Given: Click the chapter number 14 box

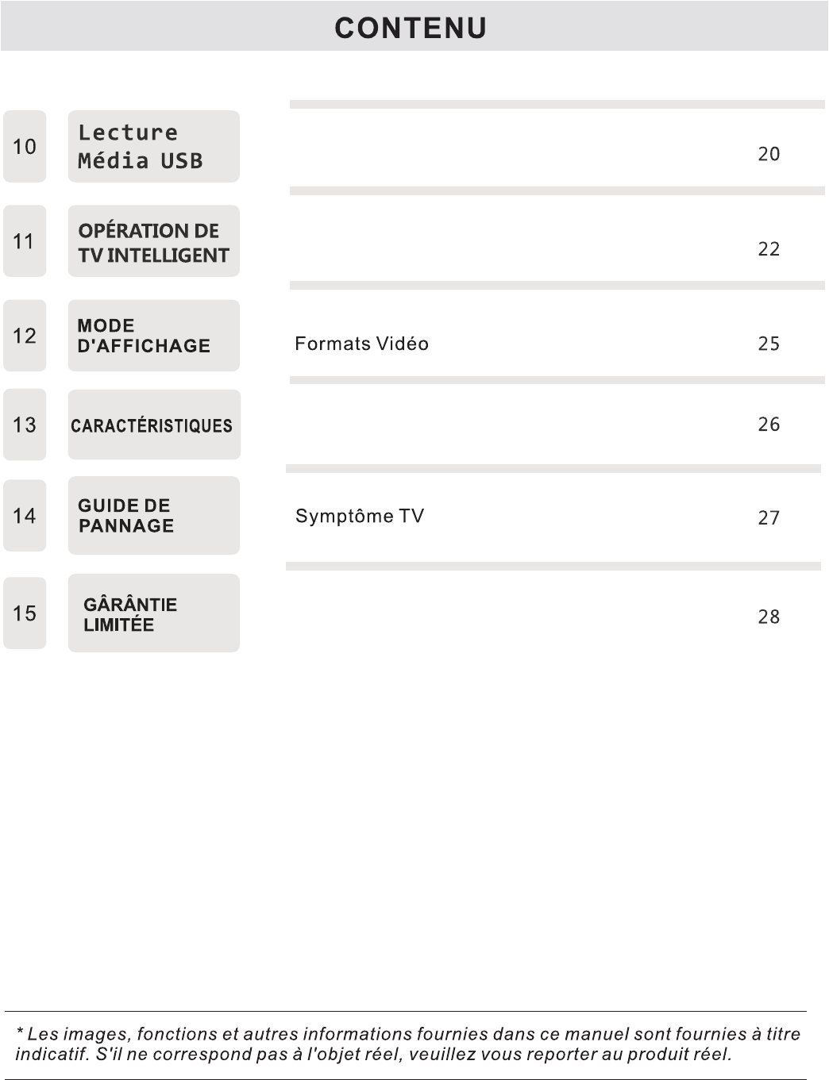Looking at the screenshot, I should (25, 516).
